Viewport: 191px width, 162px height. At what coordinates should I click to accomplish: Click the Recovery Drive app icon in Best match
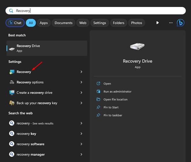tap(12, 48)
